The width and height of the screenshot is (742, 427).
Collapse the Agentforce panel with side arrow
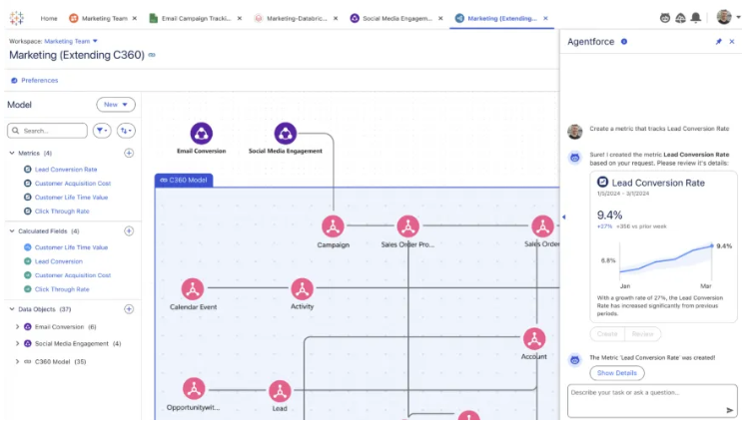pos(563,217)
